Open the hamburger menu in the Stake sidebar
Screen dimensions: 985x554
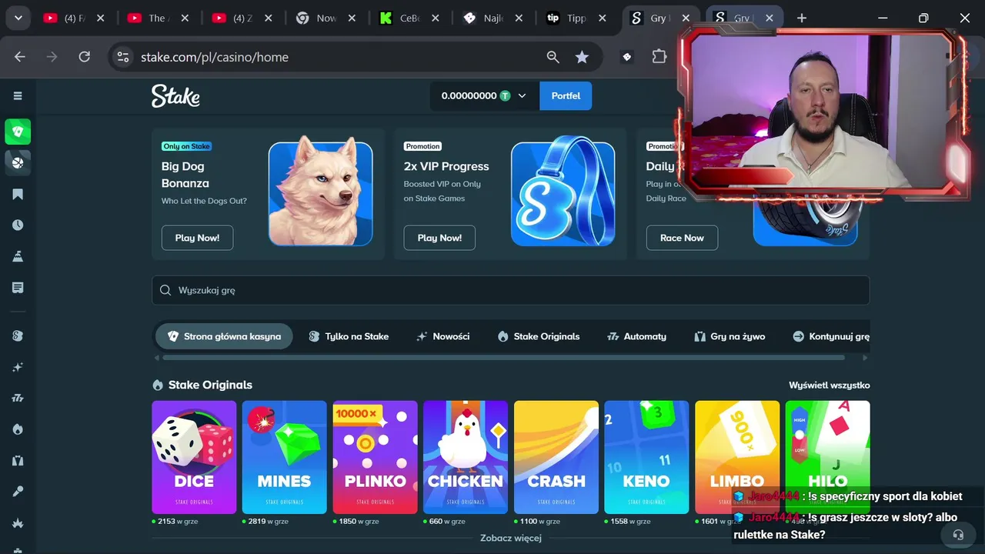(x=18, y=95)
